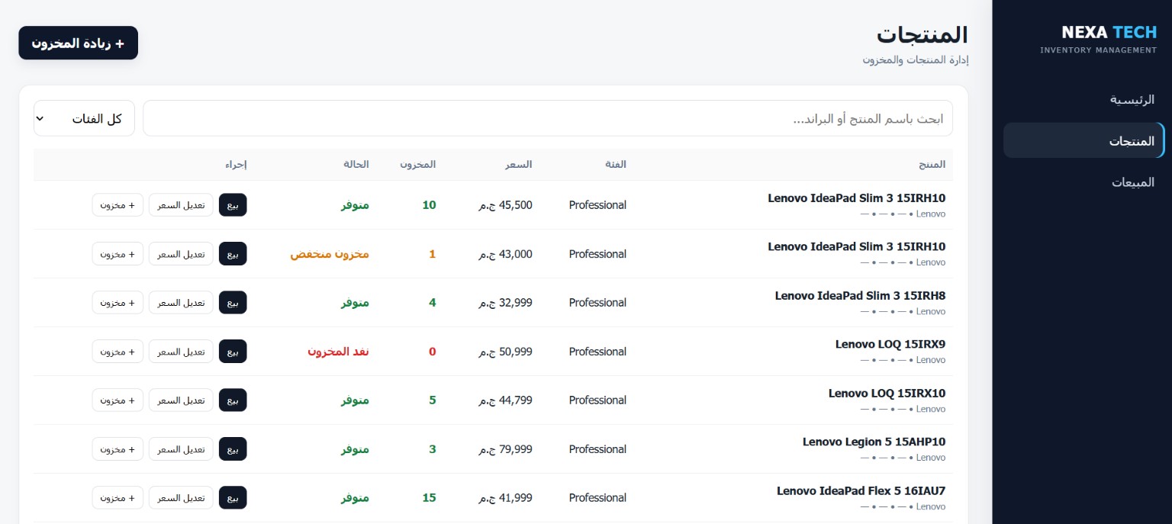
Task: Click تعديل السعر for the 43,000 IdeaPad Slim 3
Action: pyautogui.click(x=181, y=253)
